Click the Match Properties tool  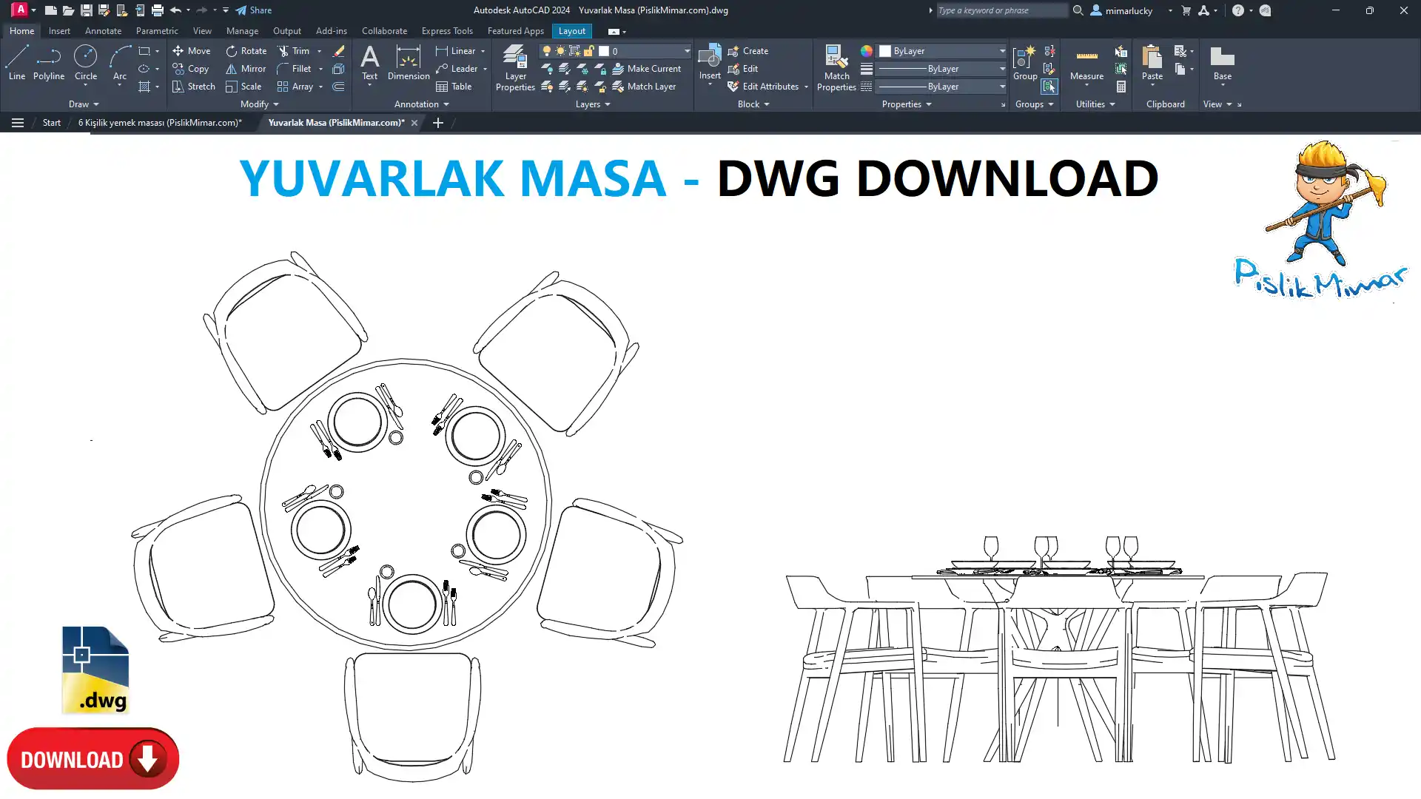[836, 67]
